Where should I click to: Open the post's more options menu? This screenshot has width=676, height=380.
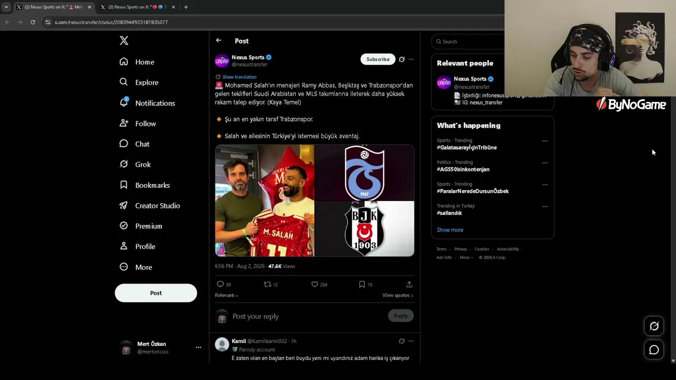[x=411, y=59]
